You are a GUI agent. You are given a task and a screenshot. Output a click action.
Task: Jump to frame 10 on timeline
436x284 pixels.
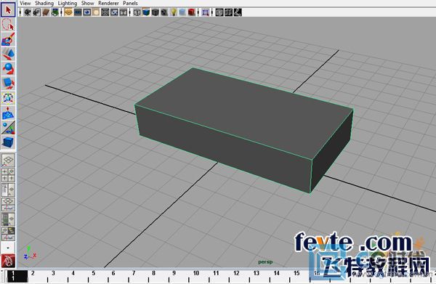[196, 273]
